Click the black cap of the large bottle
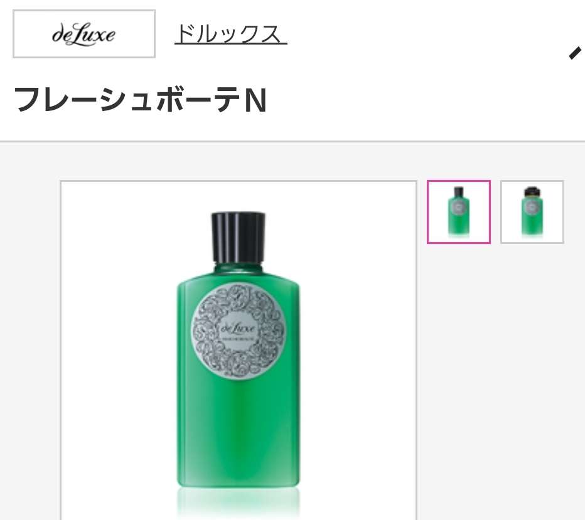The image size is (585, 520). pyautogui.click(x=238, y=238)
